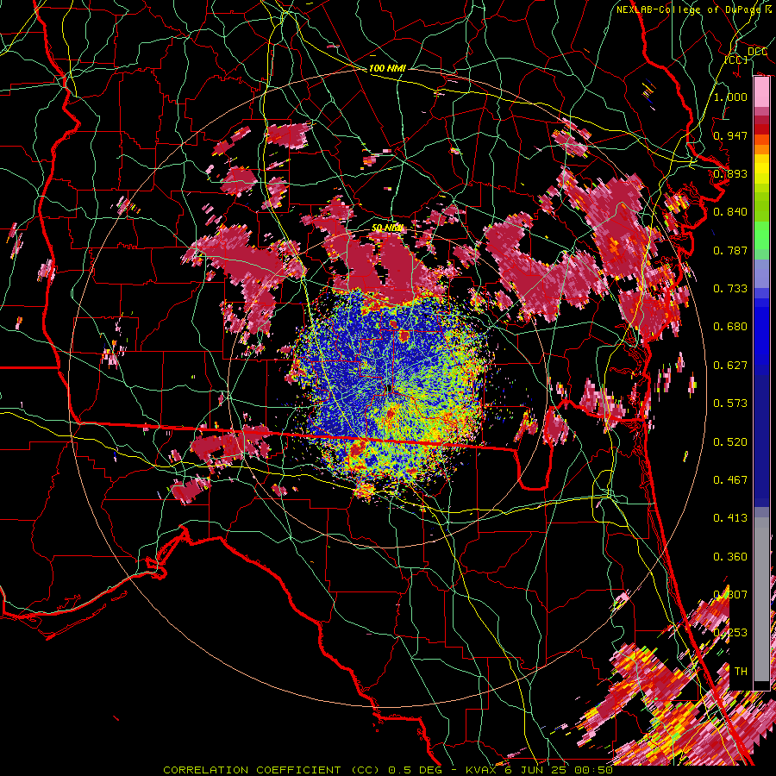The height and width of the screenshot is (776, 776).
Task: Click the (CC) label above the scale
Action: (736, 59)
